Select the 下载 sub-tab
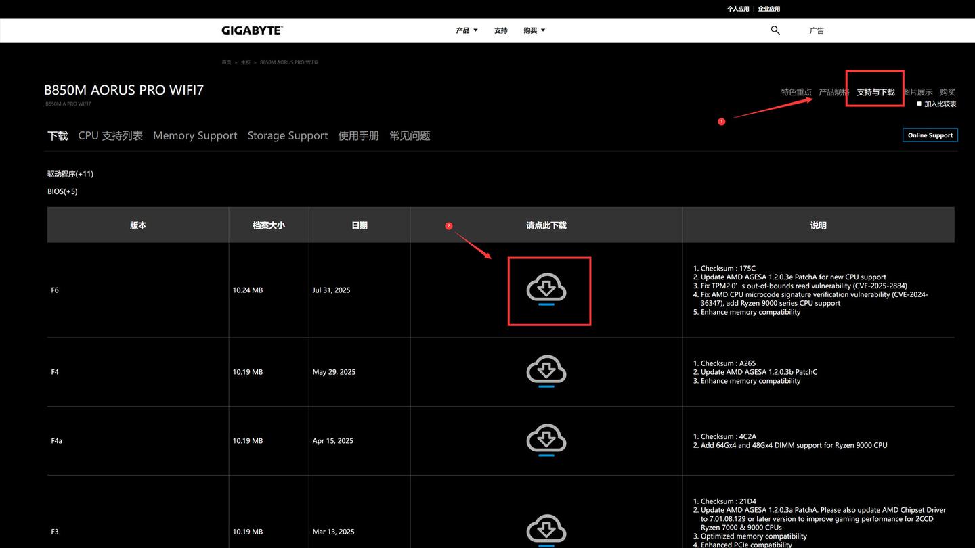The width and height of the screenshot is (975, 548). (x=58, y=135)
